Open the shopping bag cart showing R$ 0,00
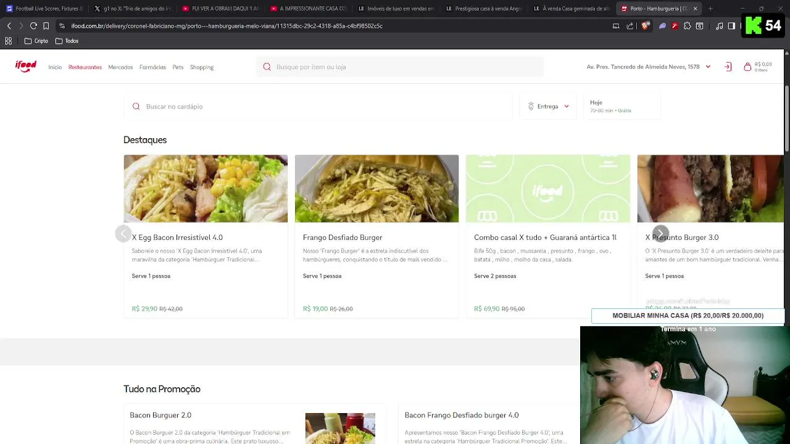 point(758,67)
